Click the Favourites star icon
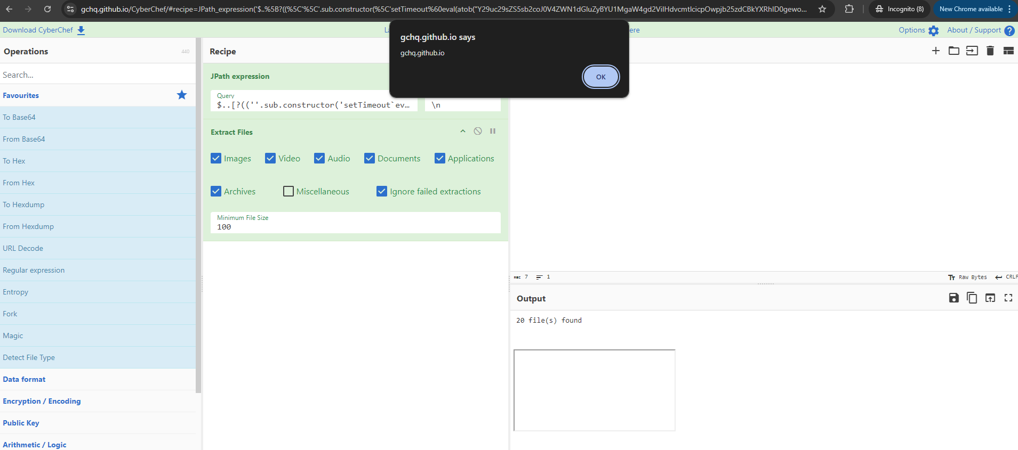This screenshot has height=450, width=1018. click(x=182, y=95)
